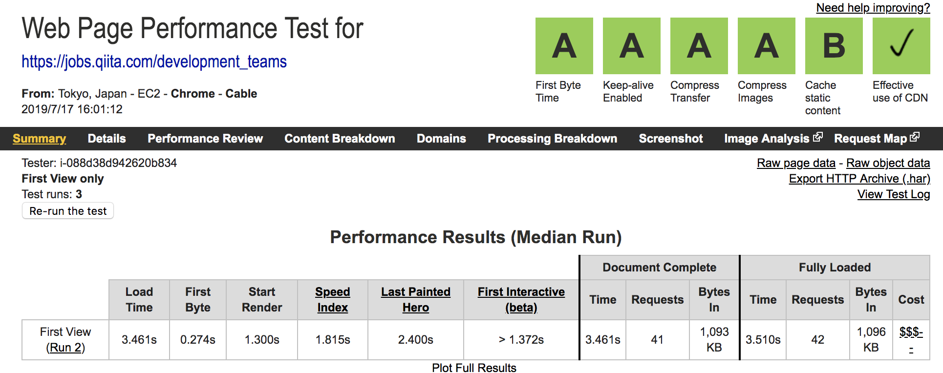Image resolution: width=943 pixels, height=373 pixels.
Task: Click the Cost column header
Action: [911, 300]
